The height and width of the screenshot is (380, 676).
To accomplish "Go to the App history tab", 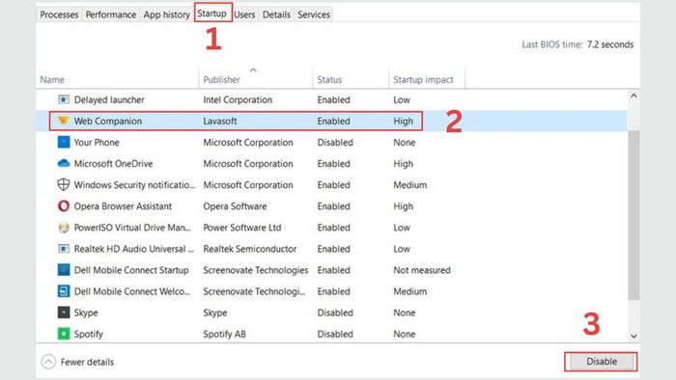I will pyautogui.click(x=166, y=14).
